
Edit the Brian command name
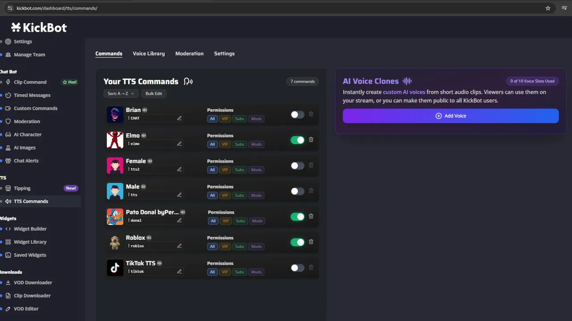pos(179,118)
